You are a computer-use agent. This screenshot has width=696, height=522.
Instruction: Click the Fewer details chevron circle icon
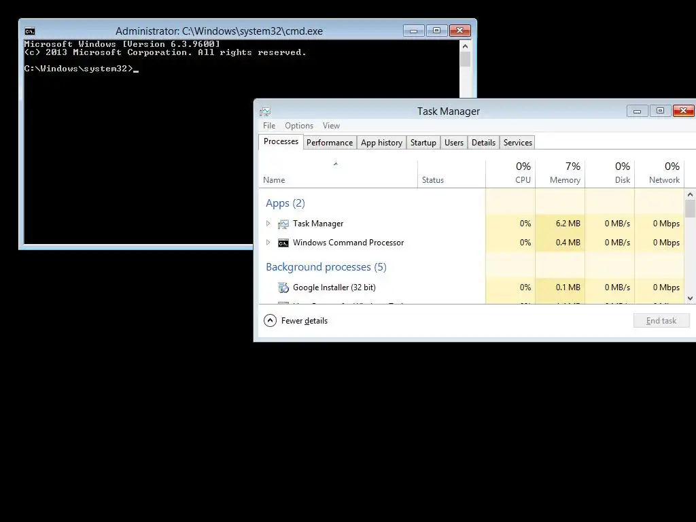[x=270, y=321]
